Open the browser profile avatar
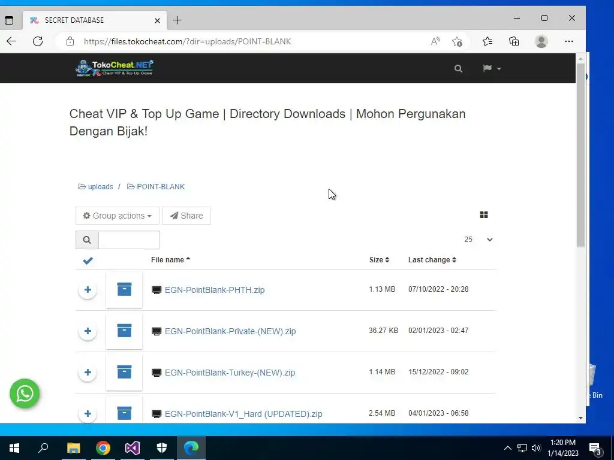614x460 pixels. click(x=541, y=41)
